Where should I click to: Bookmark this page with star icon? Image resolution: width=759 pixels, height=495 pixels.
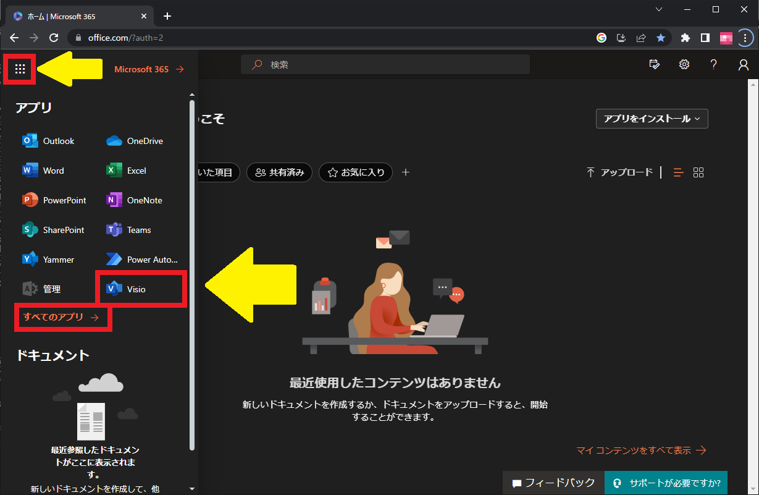click(661, 38)
